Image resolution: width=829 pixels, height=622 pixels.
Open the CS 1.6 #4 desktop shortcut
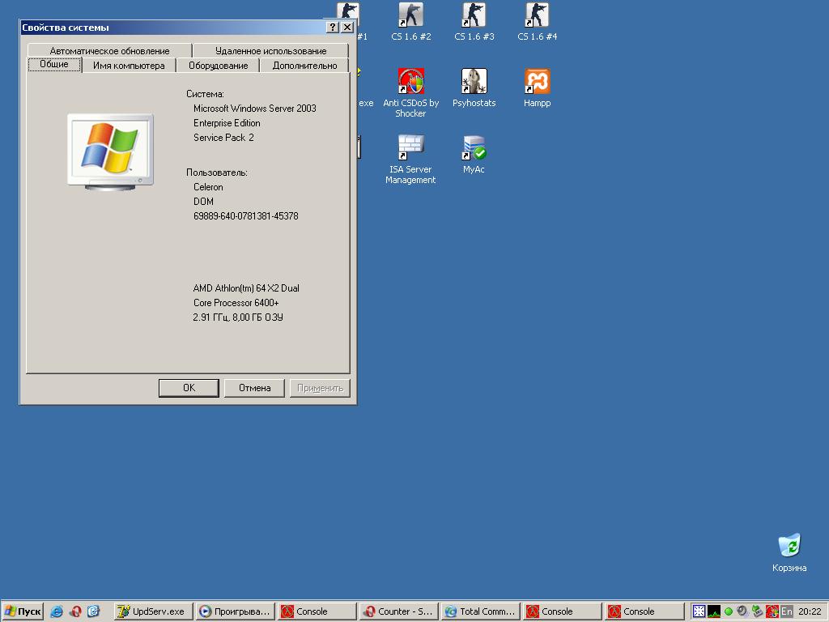pyautogui.click(x=538, y=21)
